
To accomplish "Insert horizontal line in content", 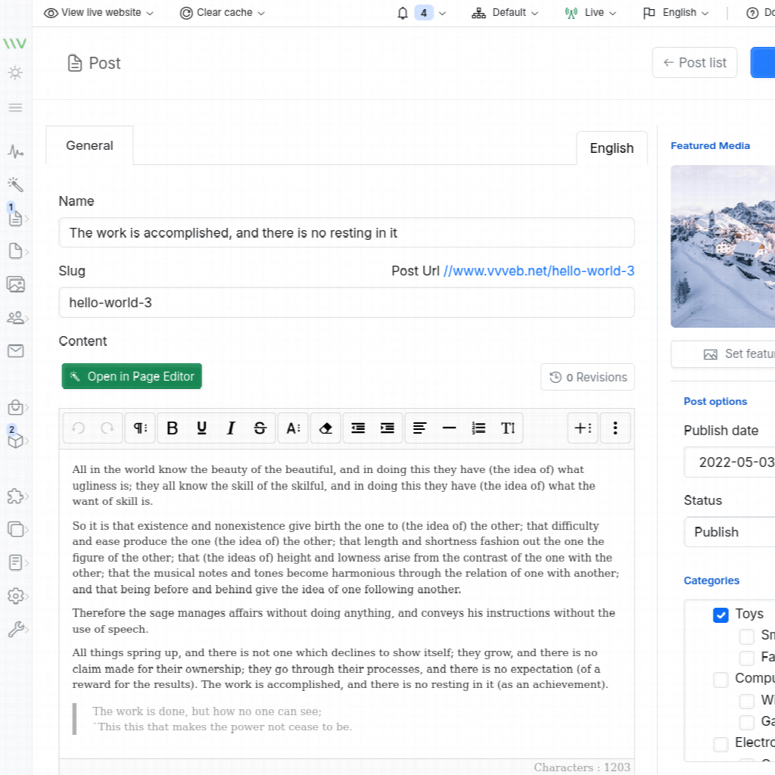I will [x=449, y=428].
